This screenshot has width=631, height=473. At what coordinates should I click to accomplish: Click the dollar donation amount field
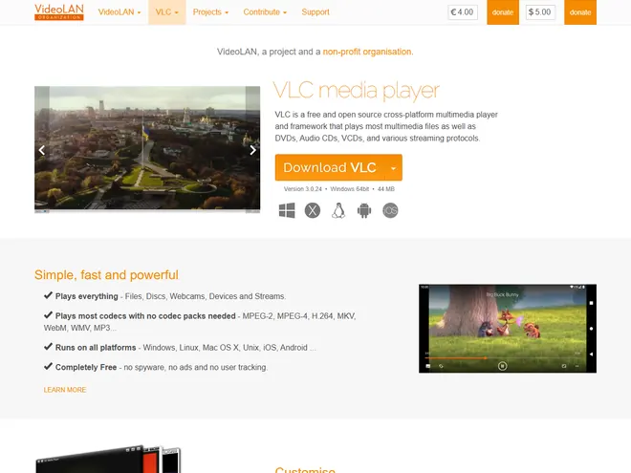point(540,12)
